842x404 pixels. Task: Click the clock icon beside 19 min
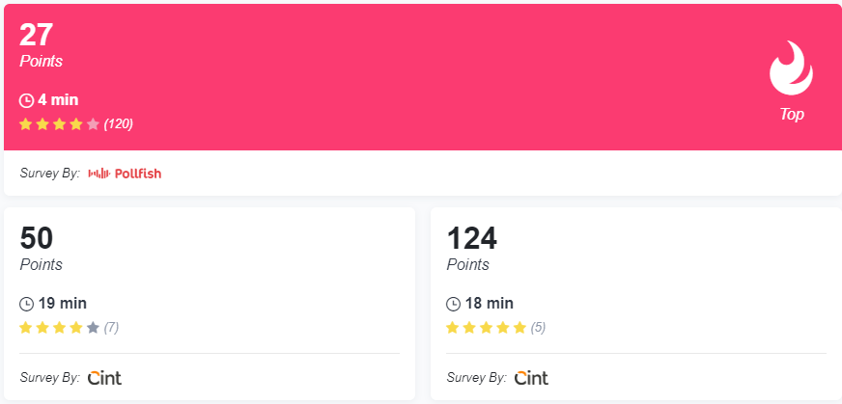point(26,304)
